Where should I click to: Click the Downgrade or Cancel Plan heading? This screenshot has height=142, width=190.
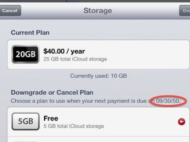[x=52, y=93]
